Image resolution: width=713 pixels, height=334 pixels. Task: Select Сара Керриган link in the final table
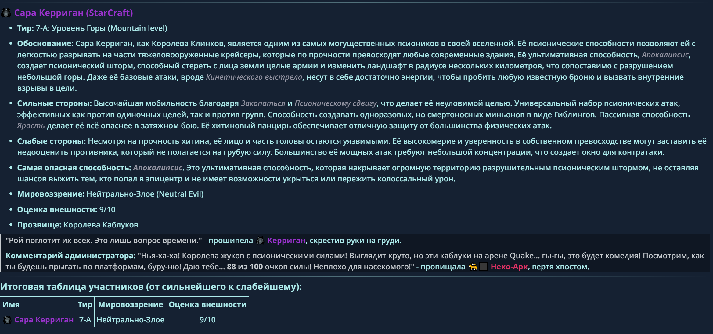pyautogui.click(x=44, y=320)
